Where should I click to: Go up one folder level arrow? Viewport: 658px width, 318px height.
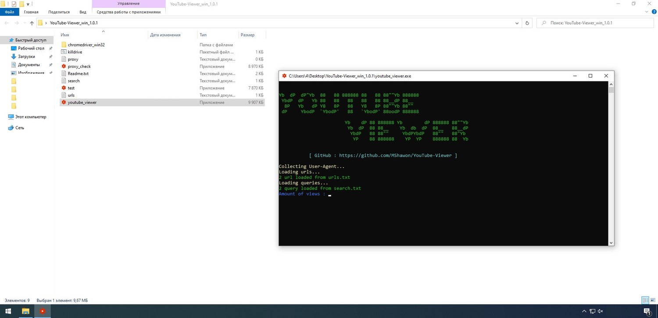coord(32,23)
